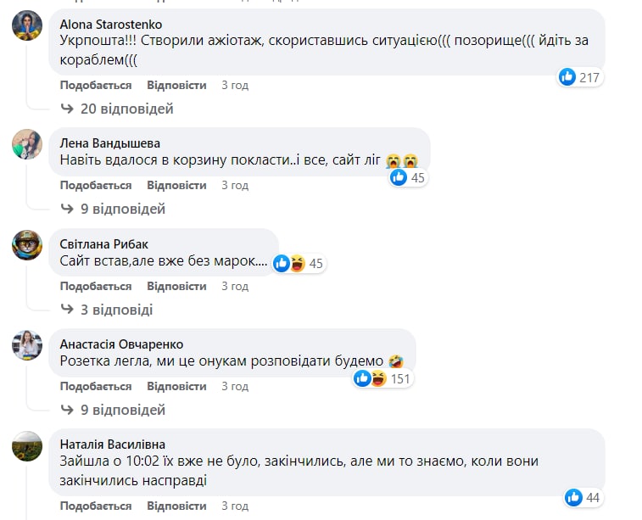Click the '3 год' timestamp on Alona's comment
Viewport: 642px width, 520px height.
tap(235, 86)
